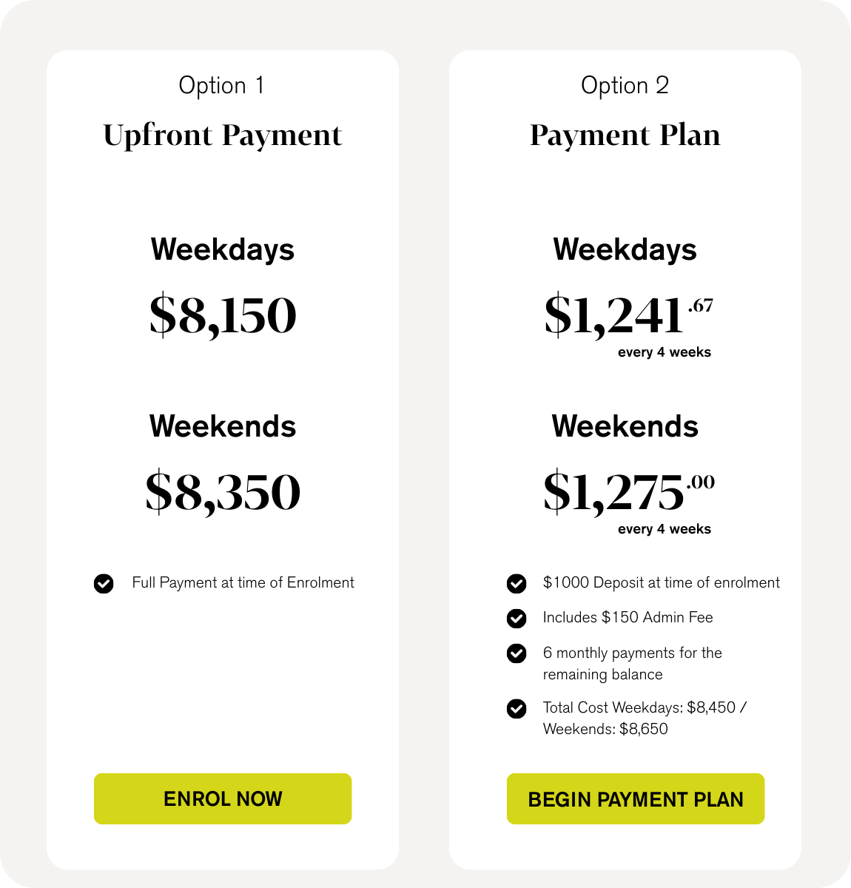Viewport: 851px width, 888px height.
Task: Click checkmark icon beside Full Payment at Enrolment
Action: [104, 584]
